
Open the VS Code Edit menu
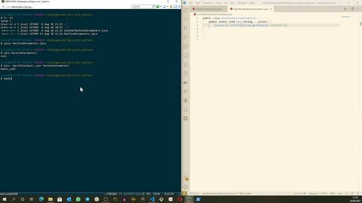tap(197, 3)
